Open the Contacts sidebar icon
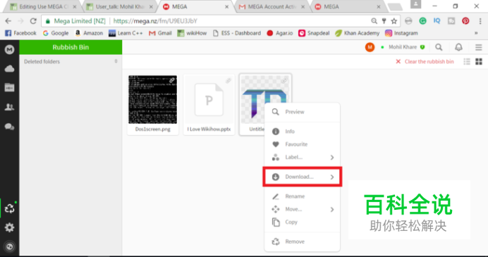Viewport: 488px width, 257px height. [9, 107]
